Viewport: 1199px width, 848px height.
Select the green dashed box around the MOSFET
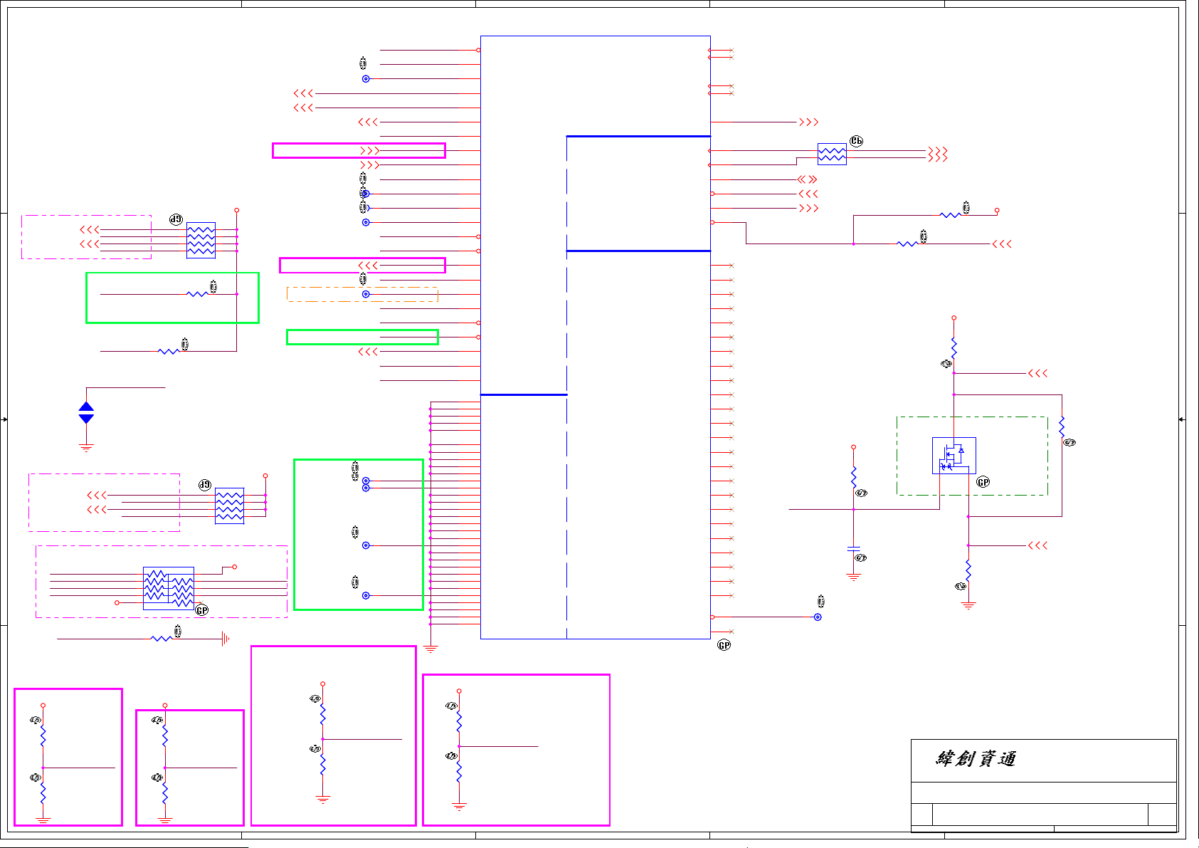(x=972, y=456)
